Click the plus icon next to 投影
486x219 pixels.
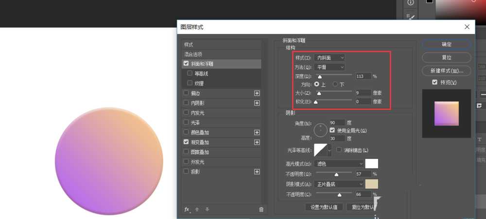tap(257, 172)
